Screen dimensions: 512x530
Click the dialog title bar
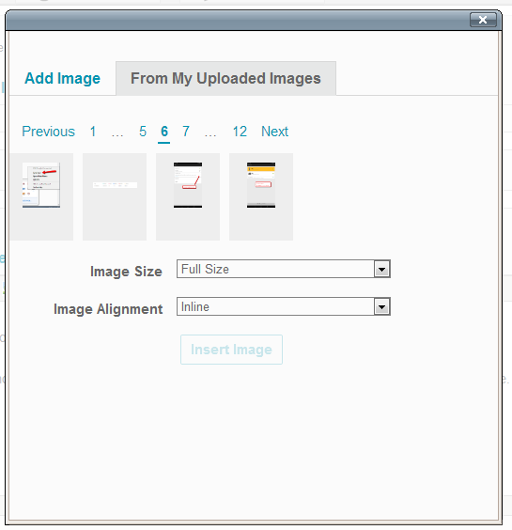[237, 20]
